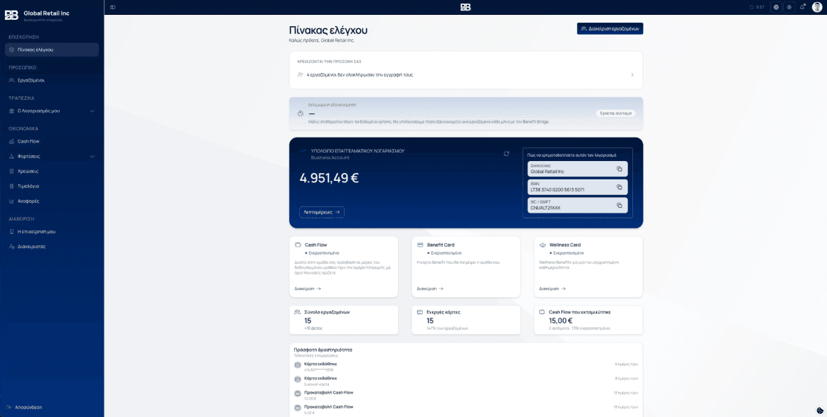Open Τιμολόγια in sidebar
The width and height of the screenshot is (827, 417).
tap(52, 186)
